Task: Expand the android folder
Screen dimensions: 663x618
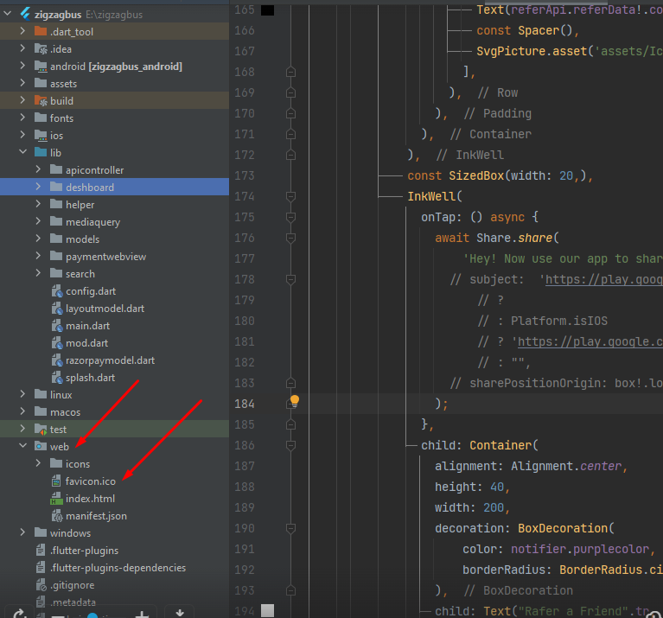Action: point(23,67)
